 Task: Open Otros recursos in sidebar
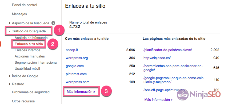23,101
